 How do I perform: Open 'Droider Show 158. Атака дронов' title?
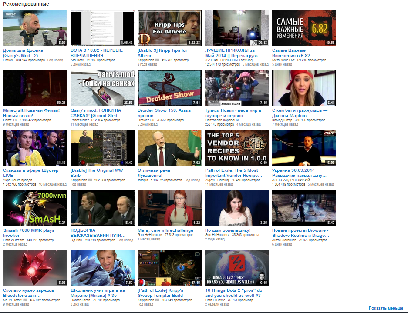[x=164, y=113]
